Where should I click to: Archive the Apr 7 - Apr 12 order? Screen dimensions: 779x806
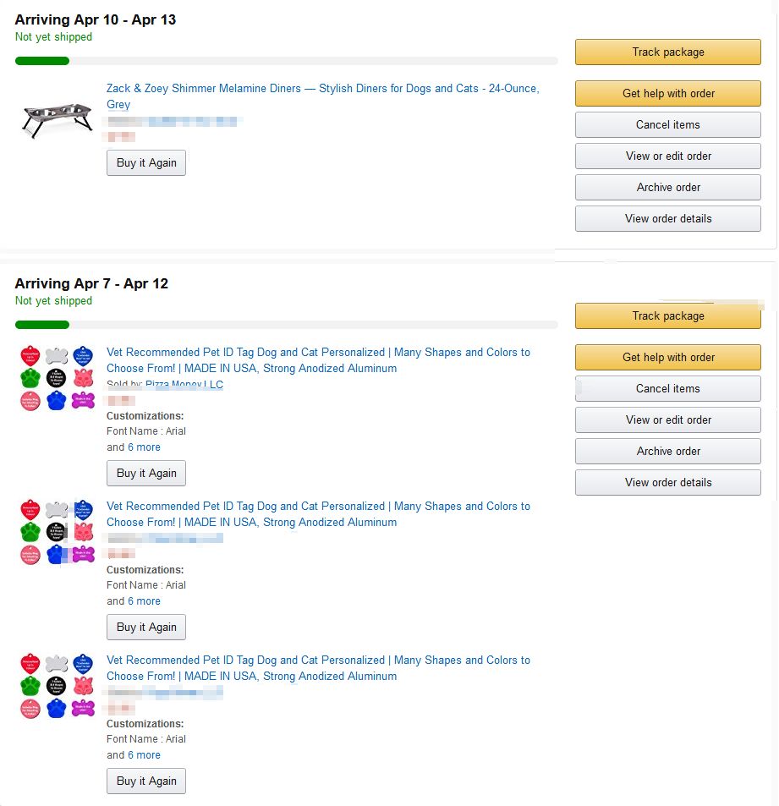[x=668, y=452]
